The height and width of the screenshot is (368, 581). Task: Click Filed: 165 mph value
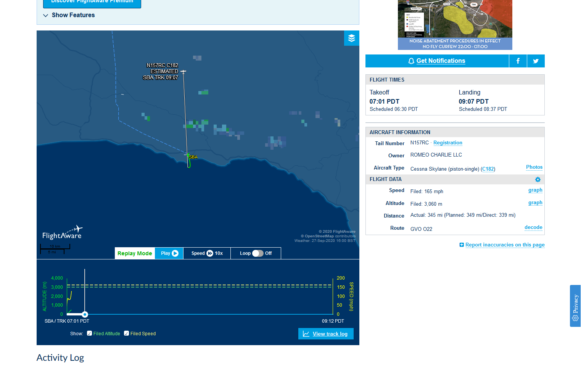coord(427,192)
